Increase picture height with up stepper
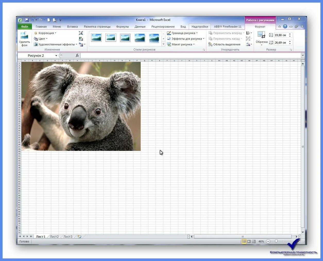Screen dimensions: 323x261 [x=290, y=34]
